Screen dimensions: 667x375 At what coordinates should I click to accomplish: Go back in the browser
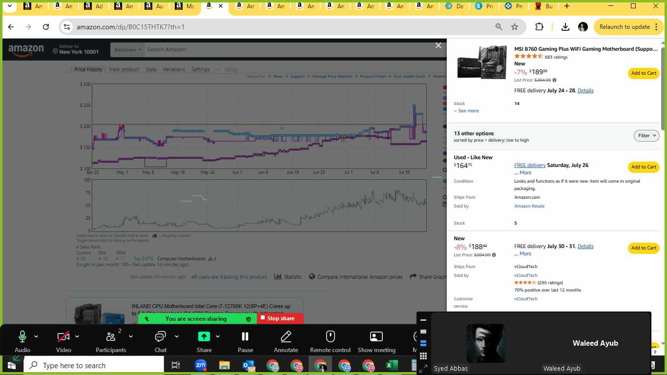coord(11,27)
